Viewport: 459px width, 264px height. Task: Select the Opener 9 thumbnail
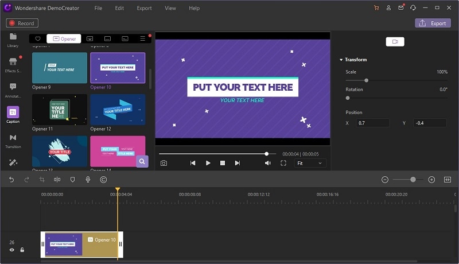pyautogui.click(x=60, y=68)
